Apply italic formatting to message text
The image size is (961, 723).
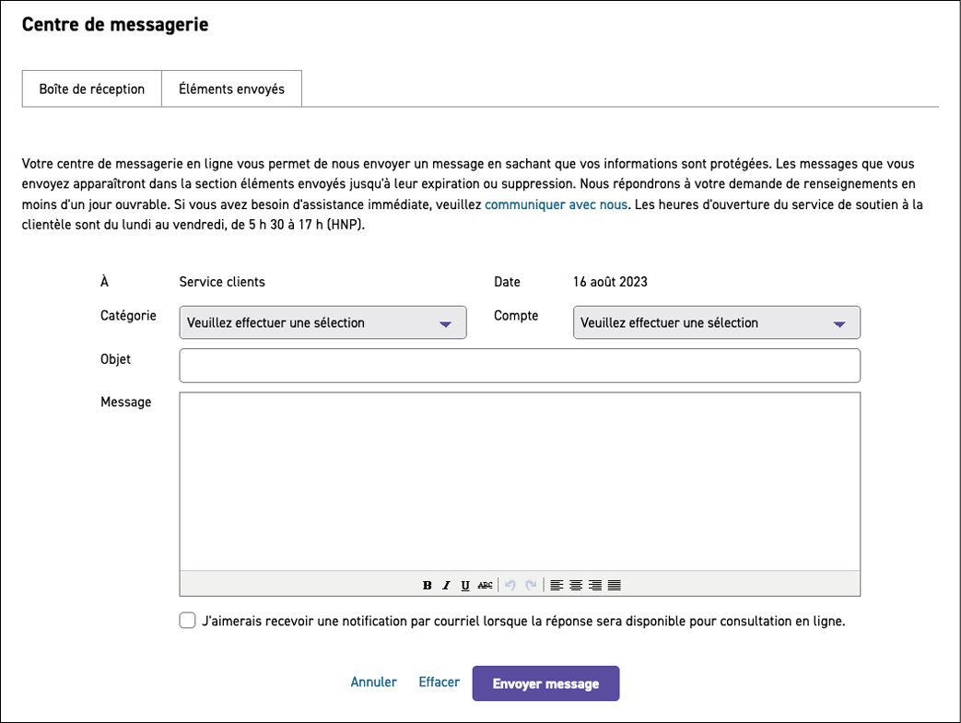coord(447,585)
